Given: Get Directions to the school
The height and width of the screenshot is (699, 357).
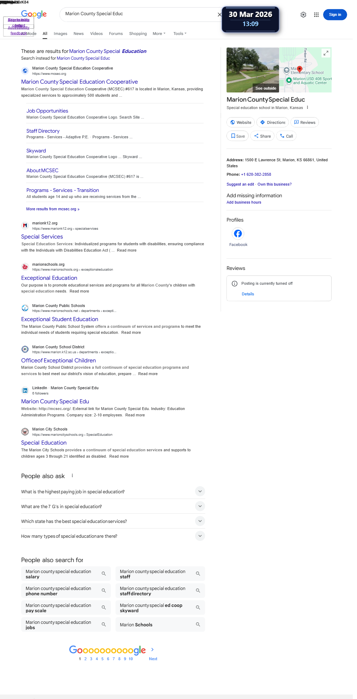Looking at the screenshot, I should [273, 122].
